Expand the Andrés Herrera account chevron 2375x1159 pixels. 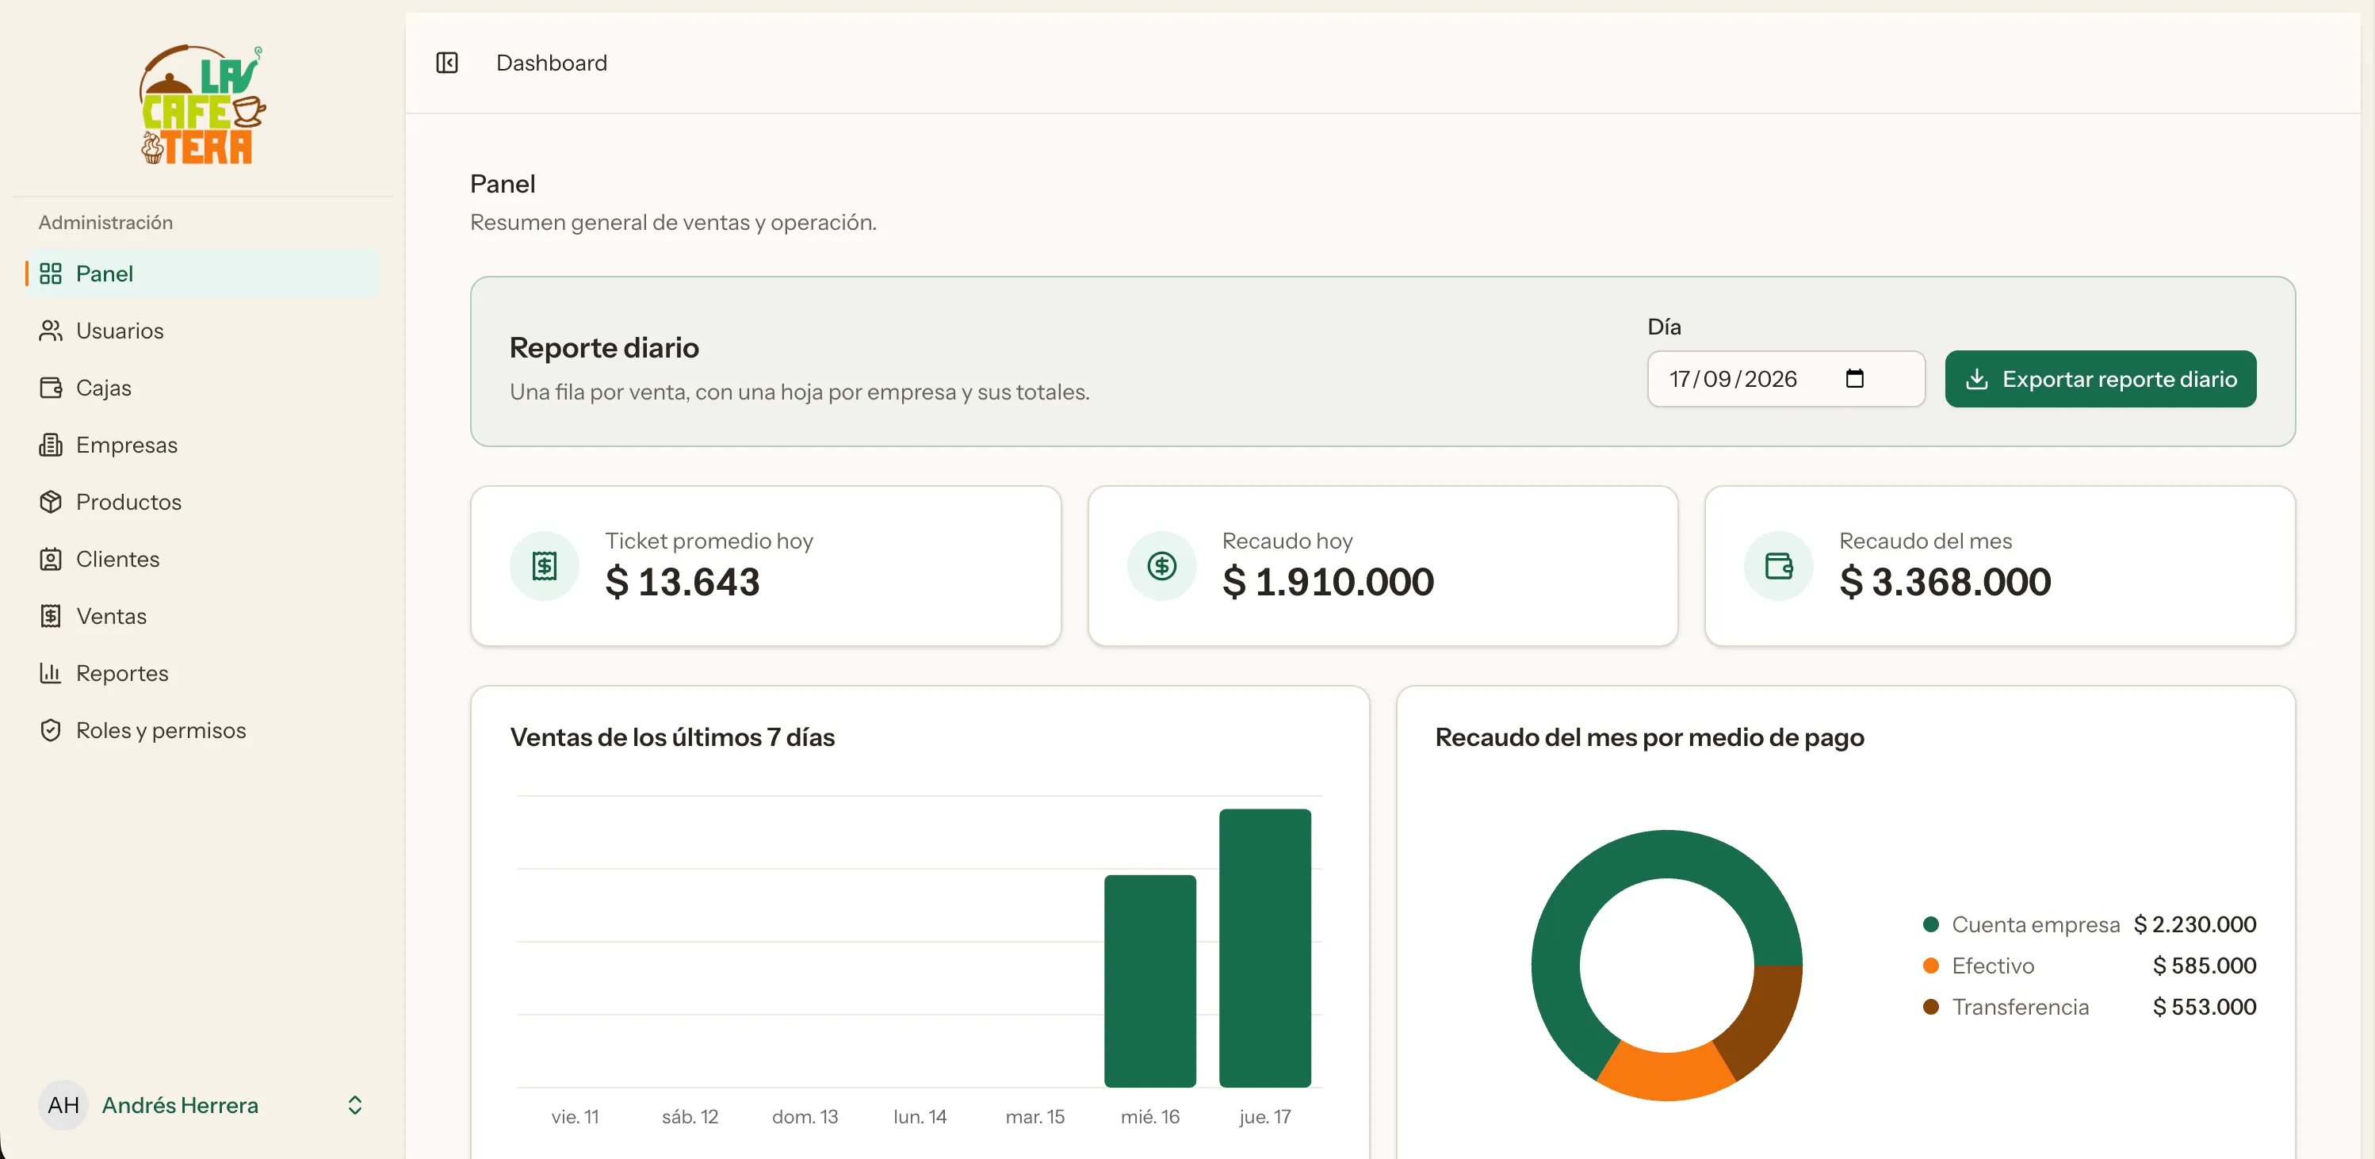pyautogui.click(x=355, y=1104)
